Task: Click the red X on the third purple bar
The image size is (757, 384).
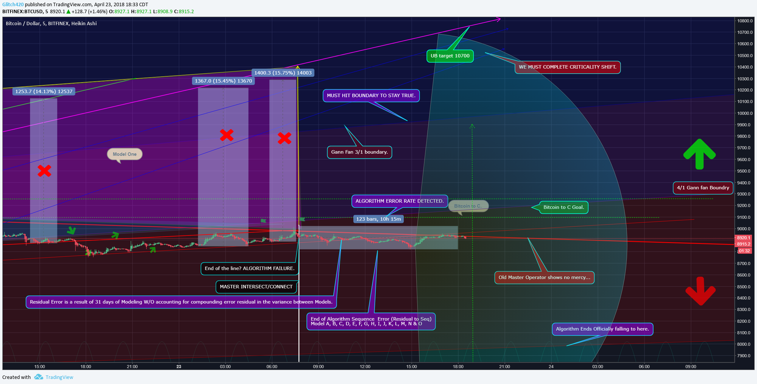Action: [285, 138]
